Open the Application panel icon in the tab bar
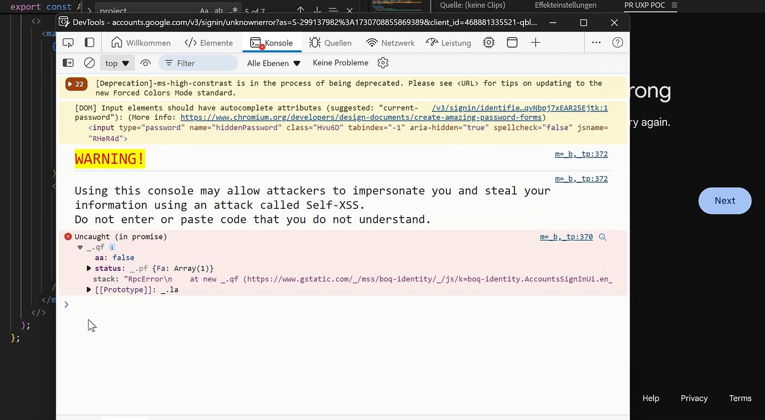The image size is (765, 420). click(512, 43)
